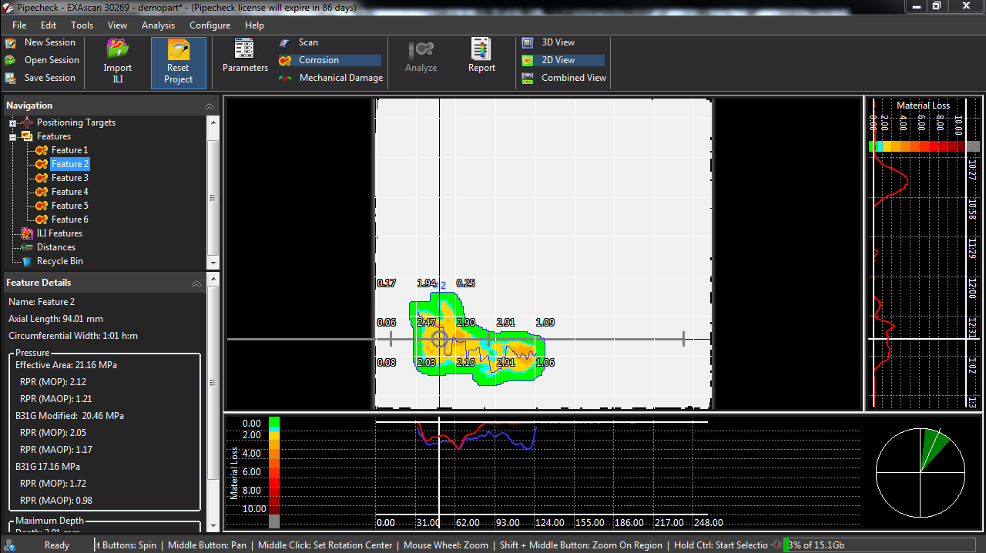Collapse the Features tree node
The image size is (986, 553).
tap(12, 137)
